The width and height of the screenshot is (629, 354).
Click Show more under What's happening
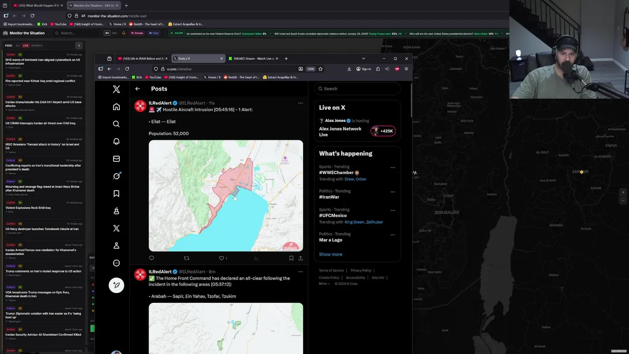click(331, 254)
